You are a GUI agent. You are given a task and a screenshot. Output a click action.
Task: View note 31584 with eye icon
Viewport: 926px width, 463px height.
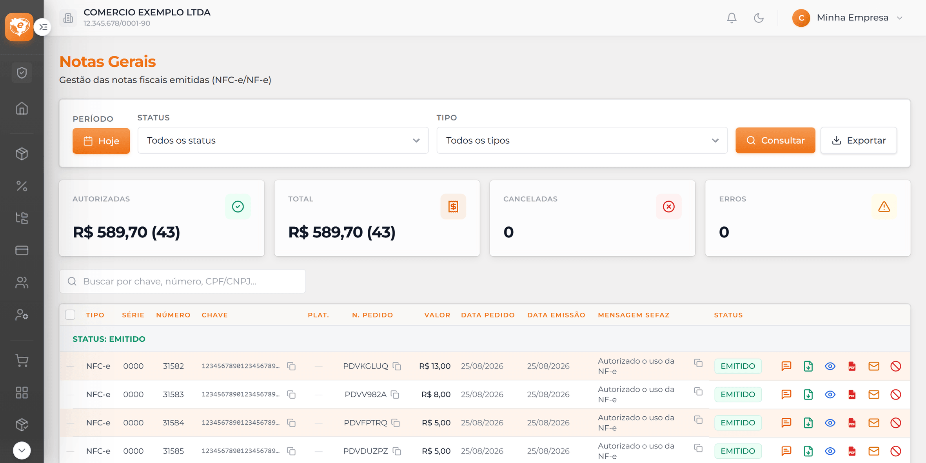(x=830, y=423)
